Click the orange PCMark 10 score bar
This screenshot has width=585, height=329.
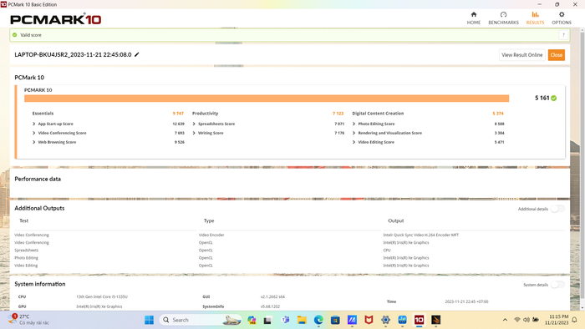267,98
